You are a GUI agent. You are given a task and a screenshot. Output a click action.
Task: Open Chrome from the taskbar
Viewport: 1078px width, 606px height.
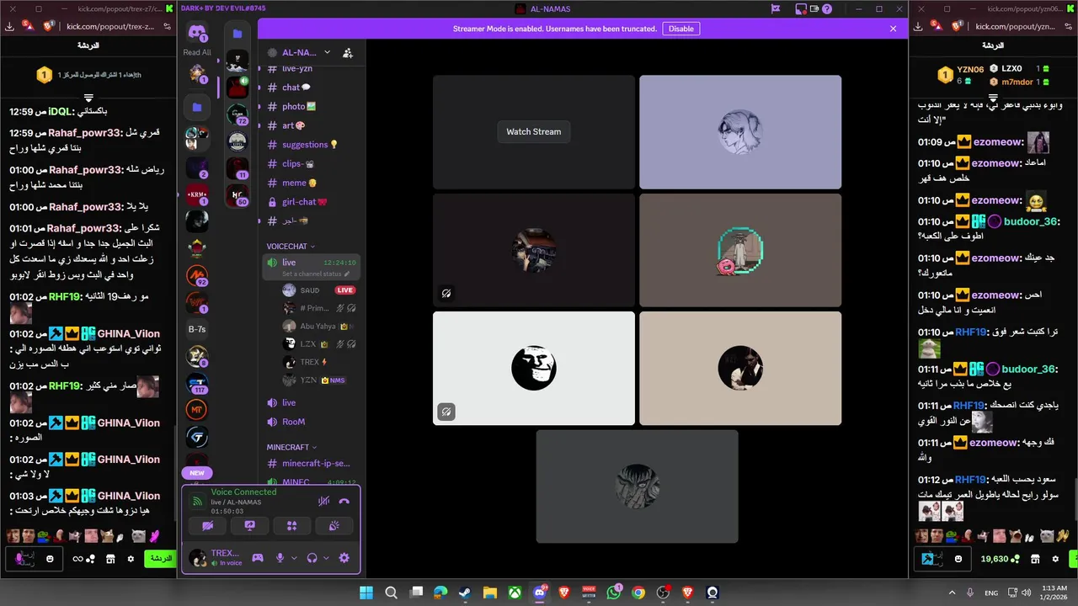coord(638,593)
